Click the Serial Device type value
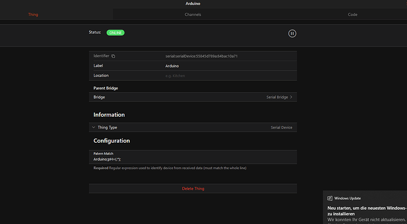 coord(281,127)
